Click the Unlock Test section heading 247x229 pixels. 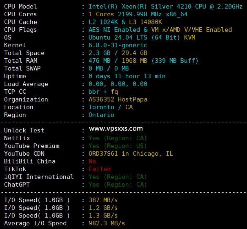pos(24,130)
